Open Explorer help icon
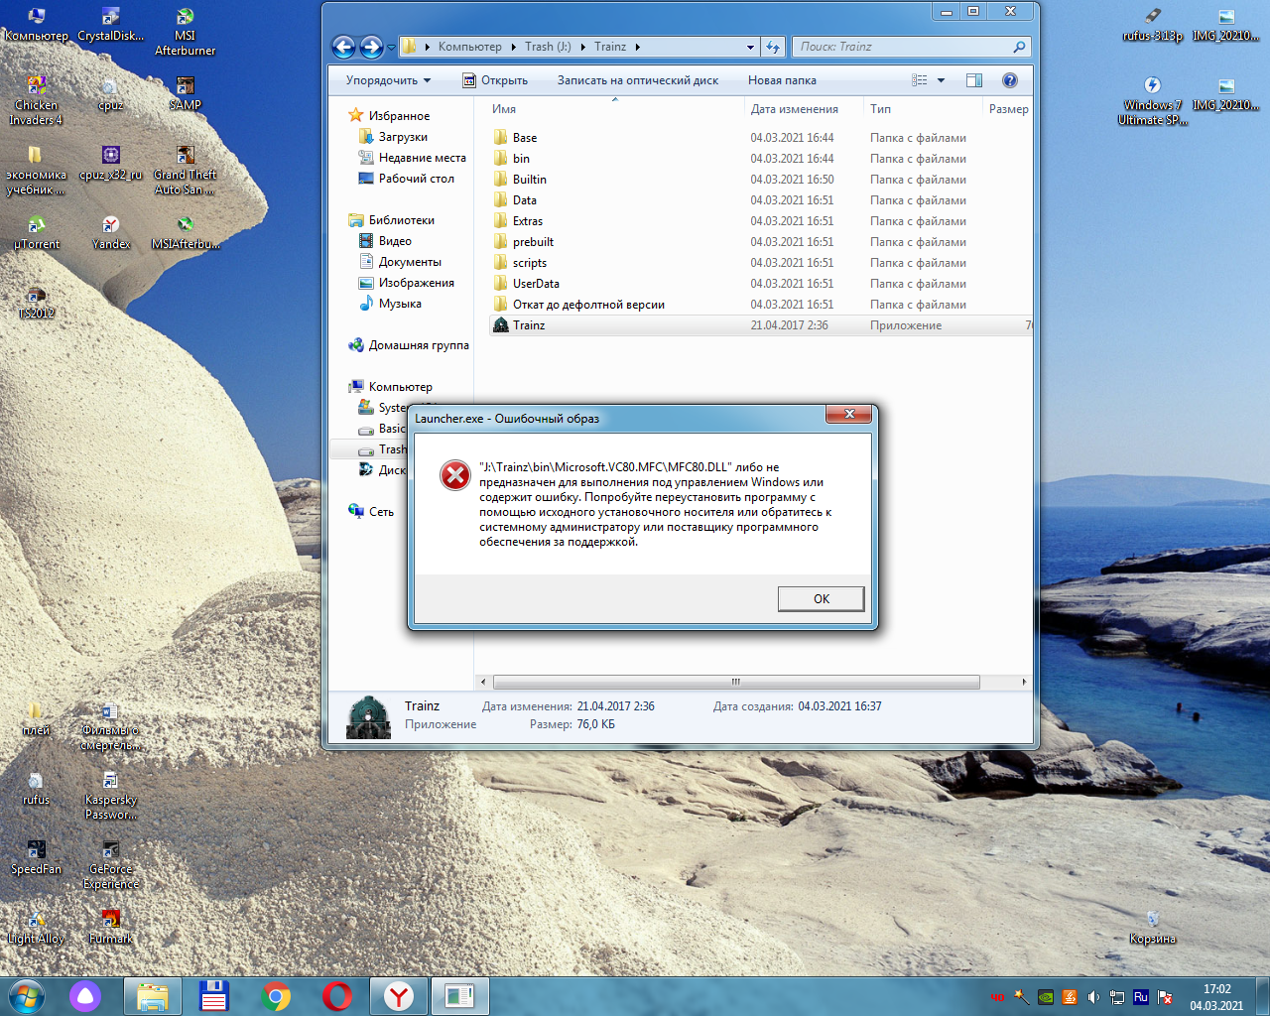Image resolution: width=1270 pixels, height=1016 pixels. tap(1010, 80)
